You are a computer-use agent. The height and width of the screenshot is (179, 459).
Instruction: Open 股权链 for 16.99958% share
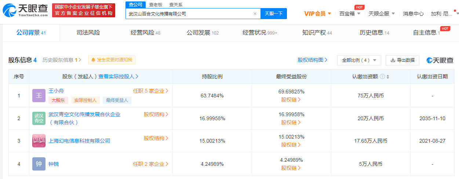(x=291, y=122)
